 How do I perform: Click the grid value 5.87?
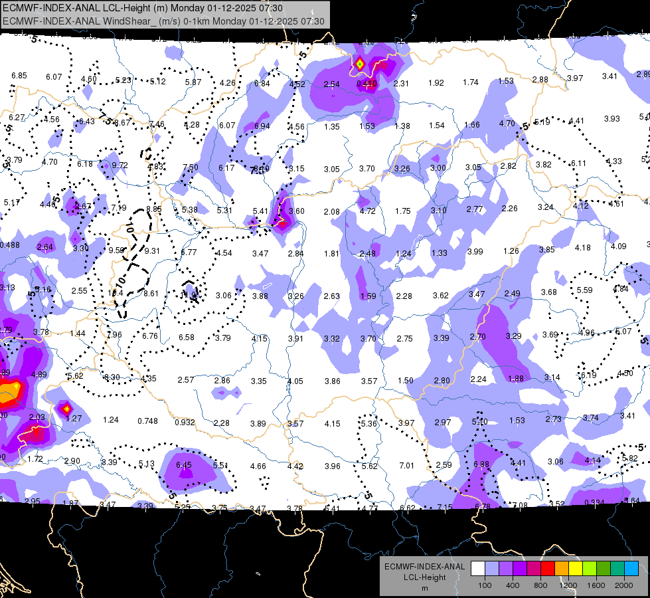point(193,82)
